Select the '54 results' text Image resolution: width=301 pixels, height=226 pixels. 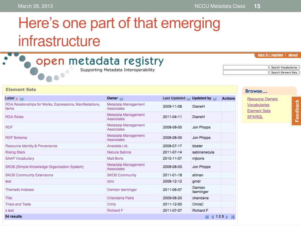[x=14, y=217]
